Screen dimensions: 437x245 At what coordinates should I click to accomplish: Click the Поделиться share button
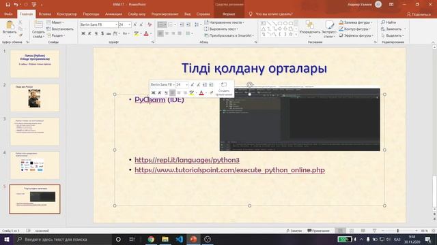[x=419, y=14]
